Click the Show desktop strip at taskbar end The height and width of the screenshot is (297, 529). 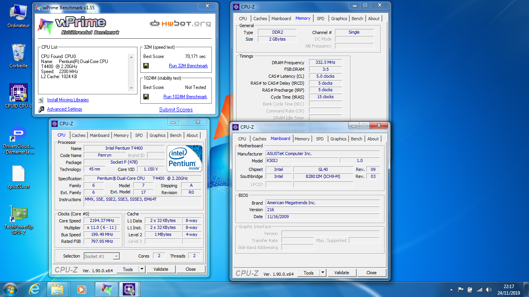click(x=526, y=289)
